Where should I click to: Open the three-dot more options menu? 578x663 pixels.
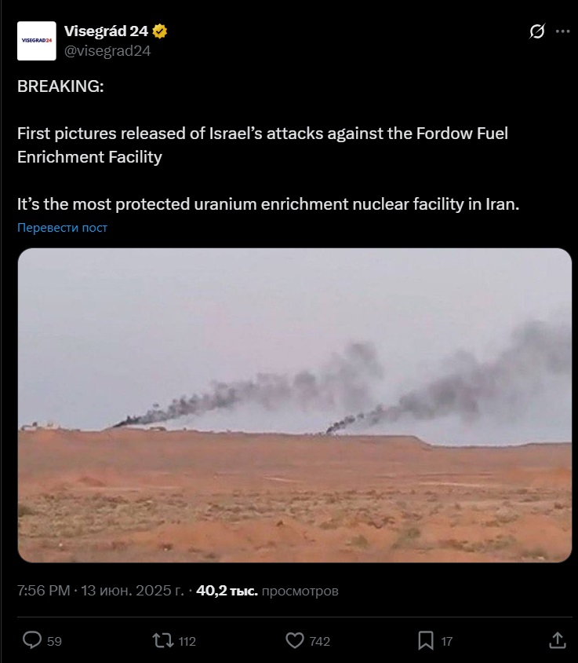tap(563, 31)
